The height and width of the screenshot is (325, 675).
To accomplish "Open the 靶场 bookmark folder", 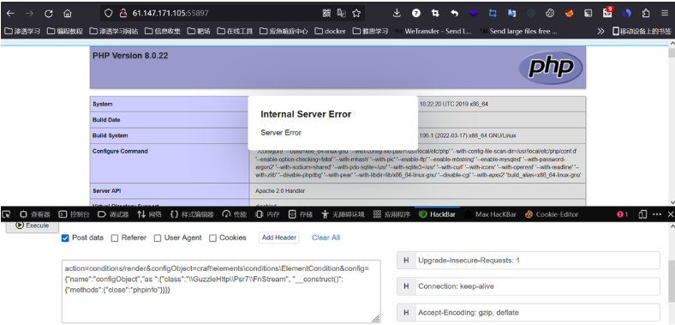I will point(199,31).
